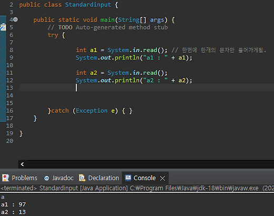Collapse the main method fold marker

(16, 19)
